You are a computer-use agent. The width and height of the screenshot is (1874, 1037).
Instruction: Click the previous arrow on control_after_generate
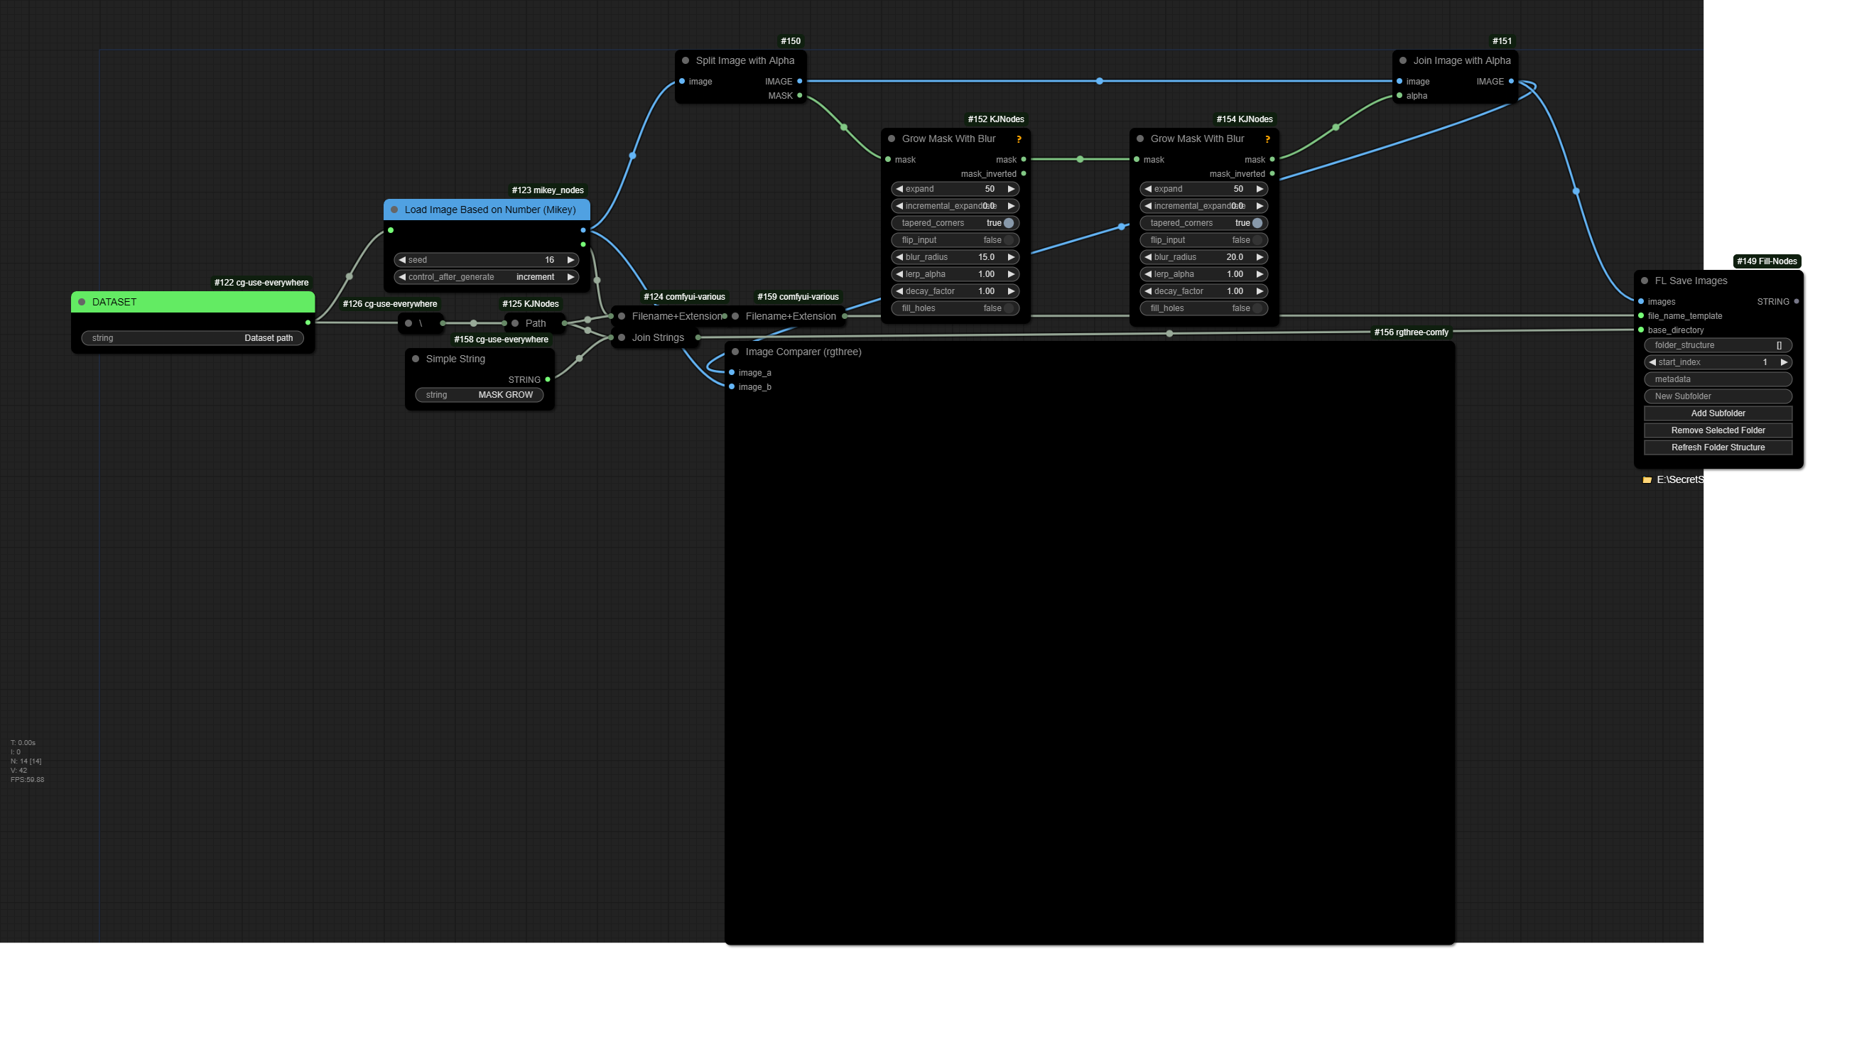pos(402,277)
